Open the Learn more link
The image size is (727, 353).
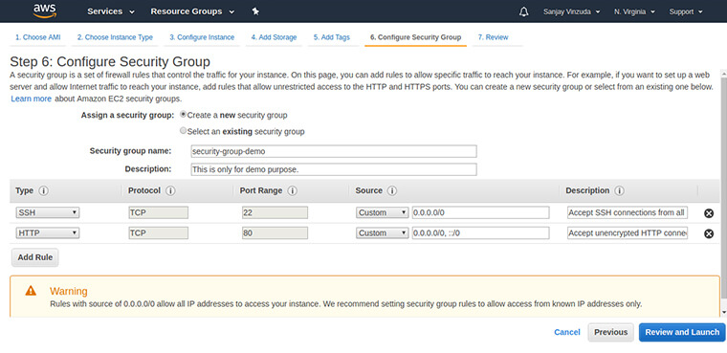[31, 99]
